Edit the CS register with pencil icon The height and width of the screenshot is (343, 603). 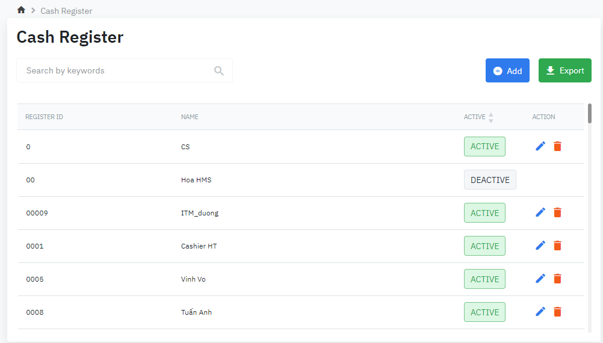540,146
